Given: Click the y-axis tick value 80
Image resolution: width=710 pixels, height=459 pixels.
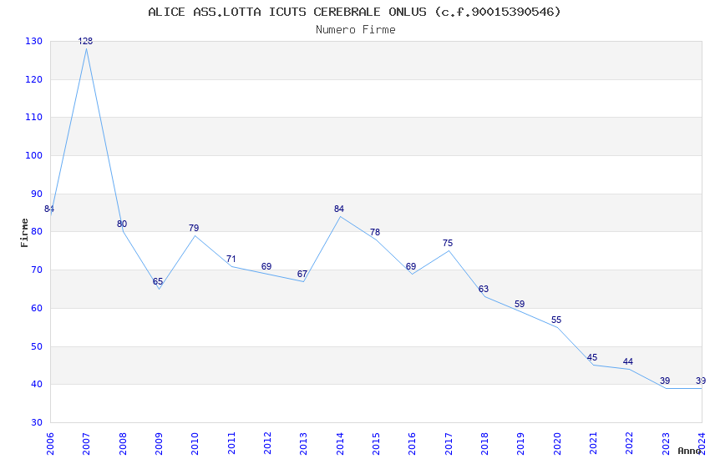Looking at the screenshot, I should [x=37, y=231].
